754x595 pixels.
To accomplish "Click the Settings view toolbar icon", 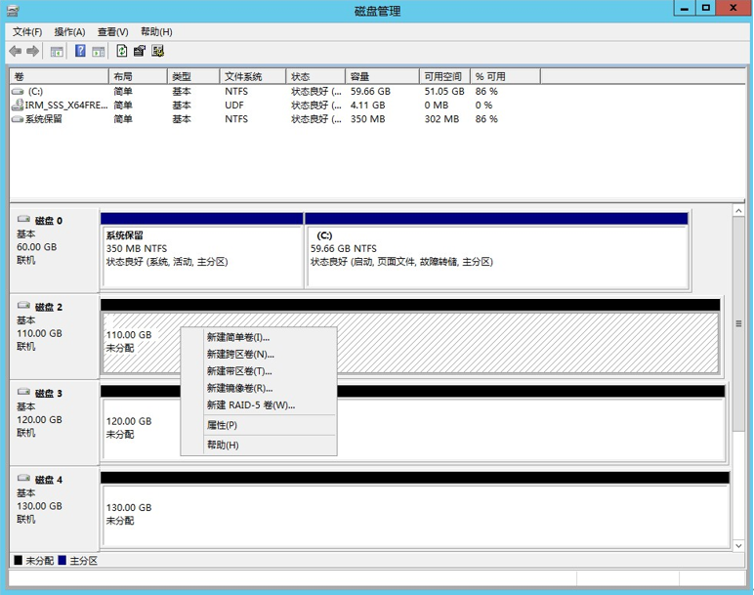I will (157, 51).
